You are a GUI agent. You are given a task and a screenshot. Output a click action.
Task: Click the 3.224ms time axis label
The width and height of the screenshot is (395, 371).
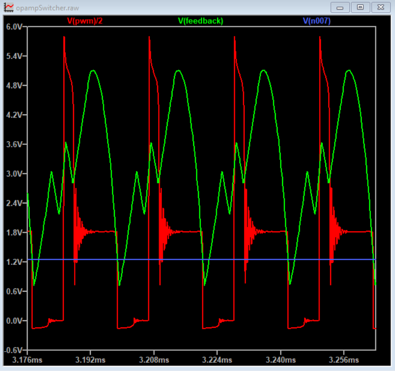217,360
